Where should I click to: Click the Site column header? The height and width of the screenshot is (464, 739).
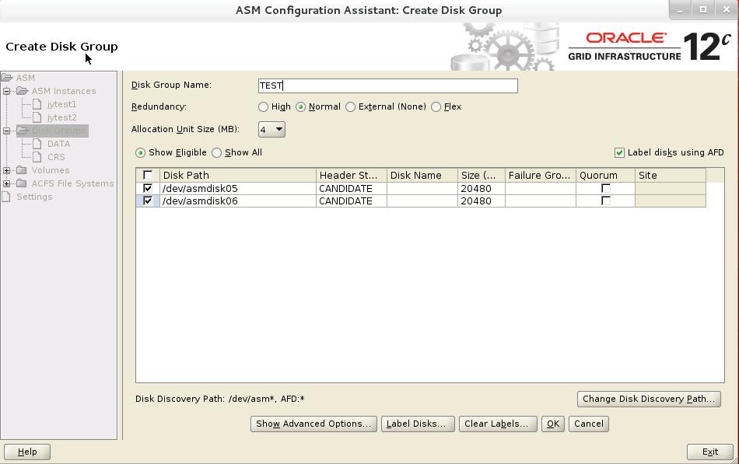671,175
